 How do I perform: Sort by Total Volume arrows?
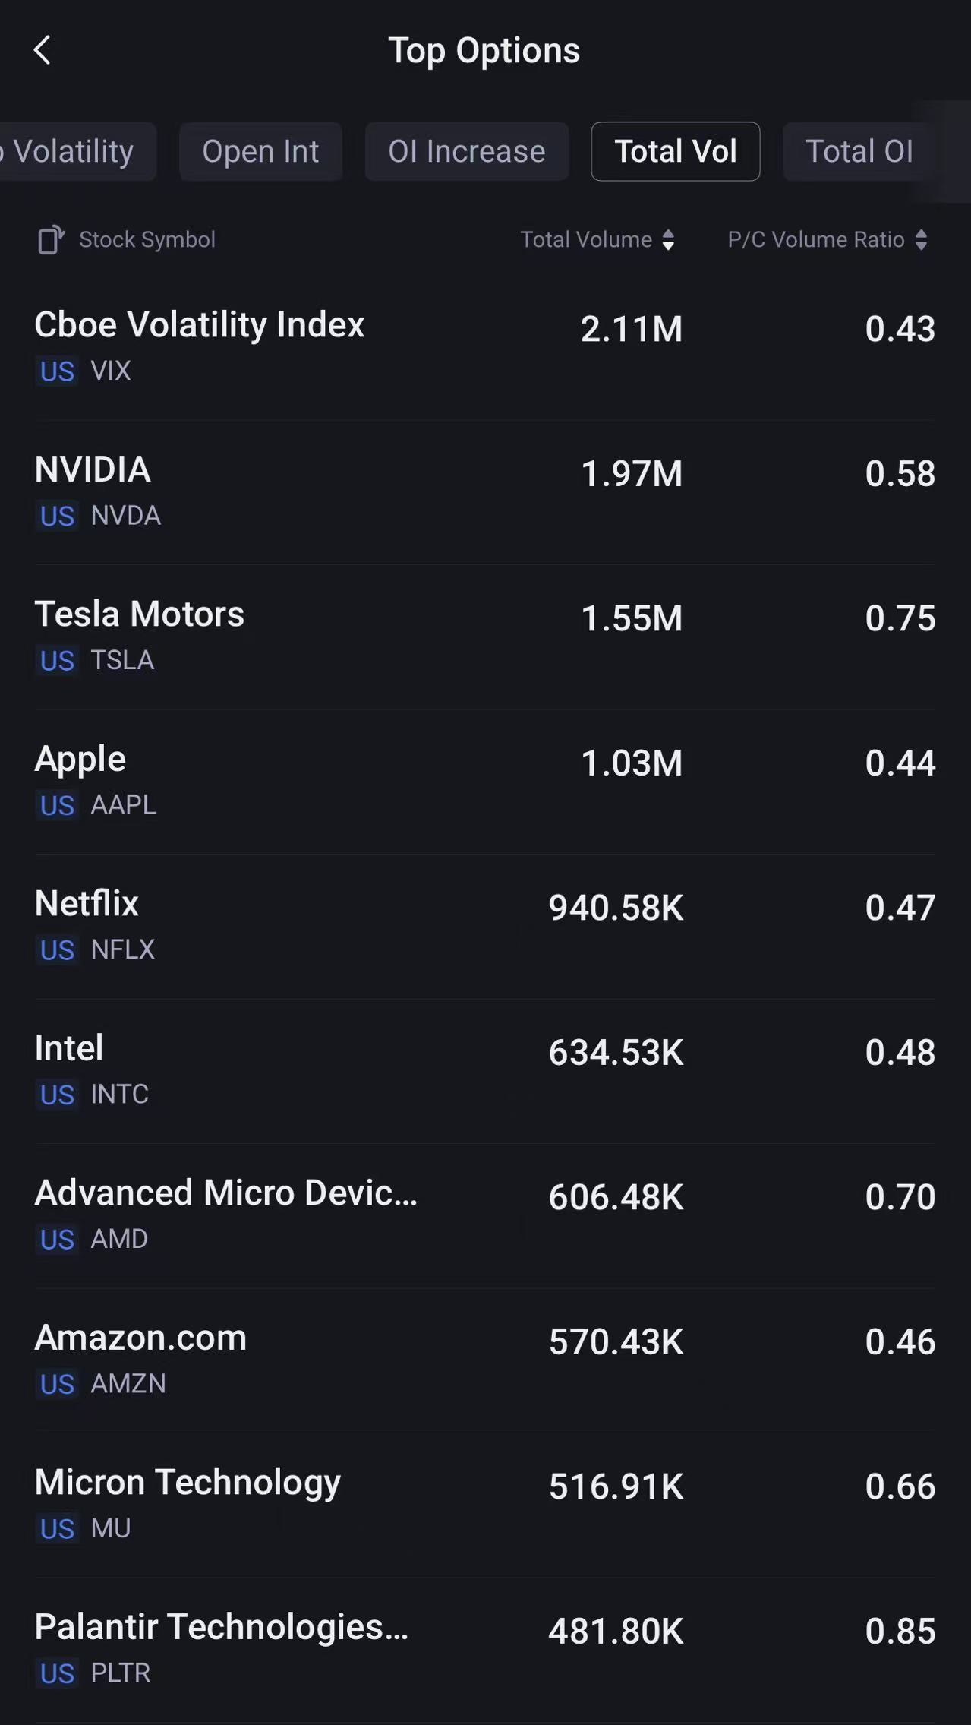click(x=668, y=240)
